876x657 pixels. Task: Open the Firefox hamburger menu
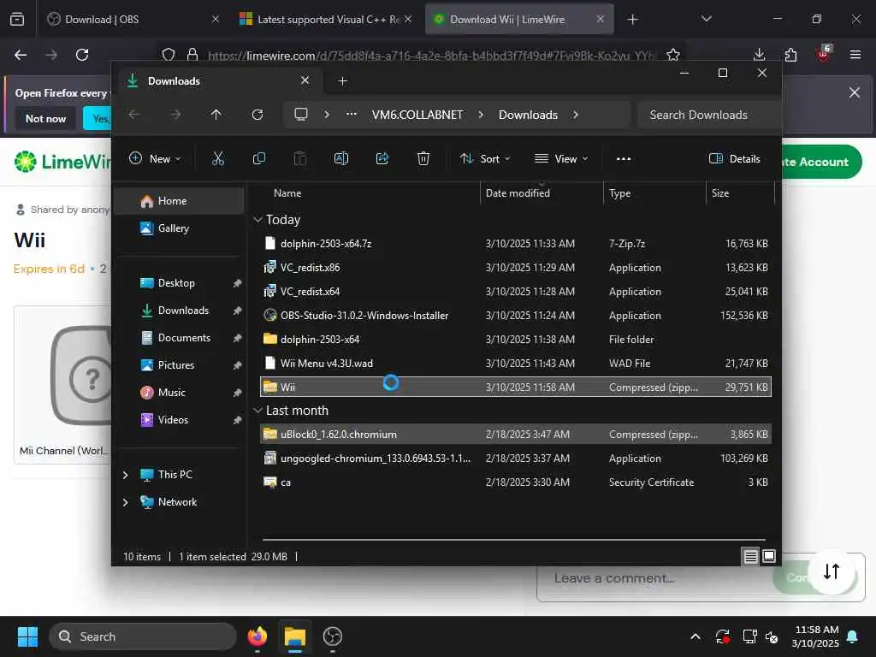(855, 55)
